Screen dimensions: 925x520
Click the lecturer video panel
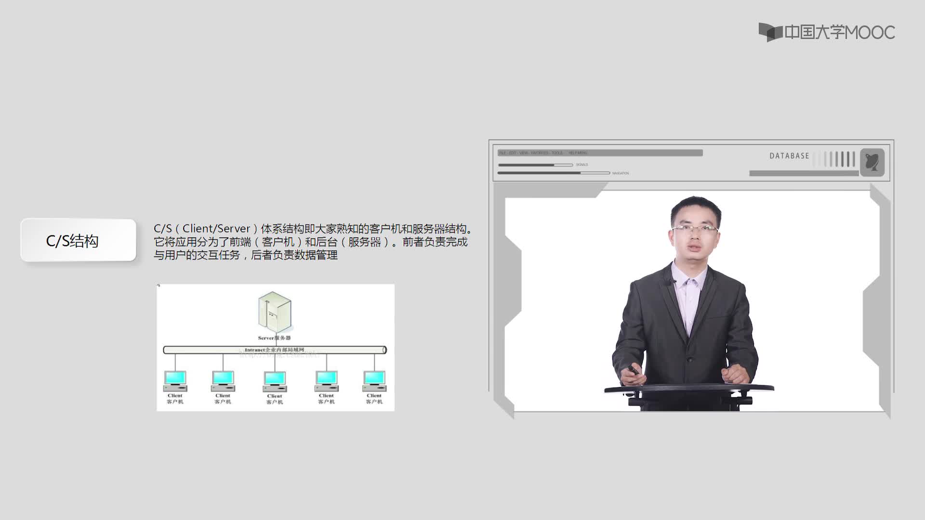click(x=692, y=301)
